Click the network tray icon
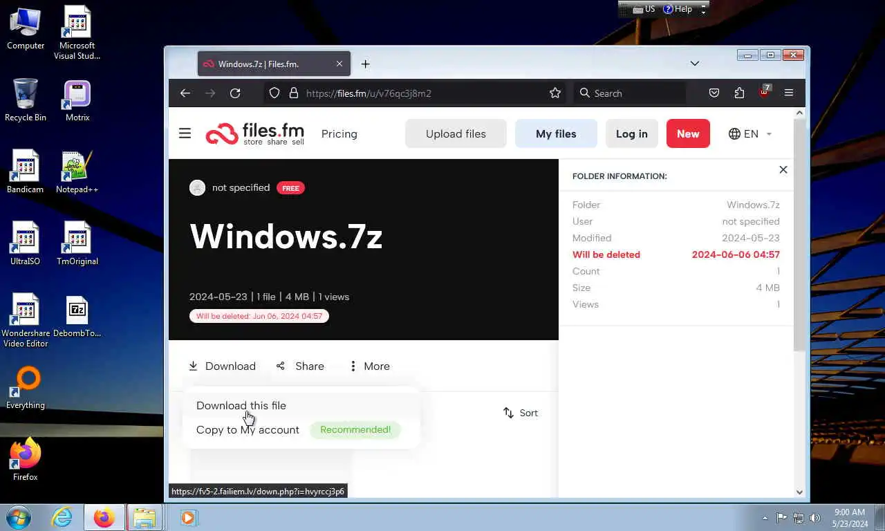The width and height of the screenshot is (885, 531). 798,517
